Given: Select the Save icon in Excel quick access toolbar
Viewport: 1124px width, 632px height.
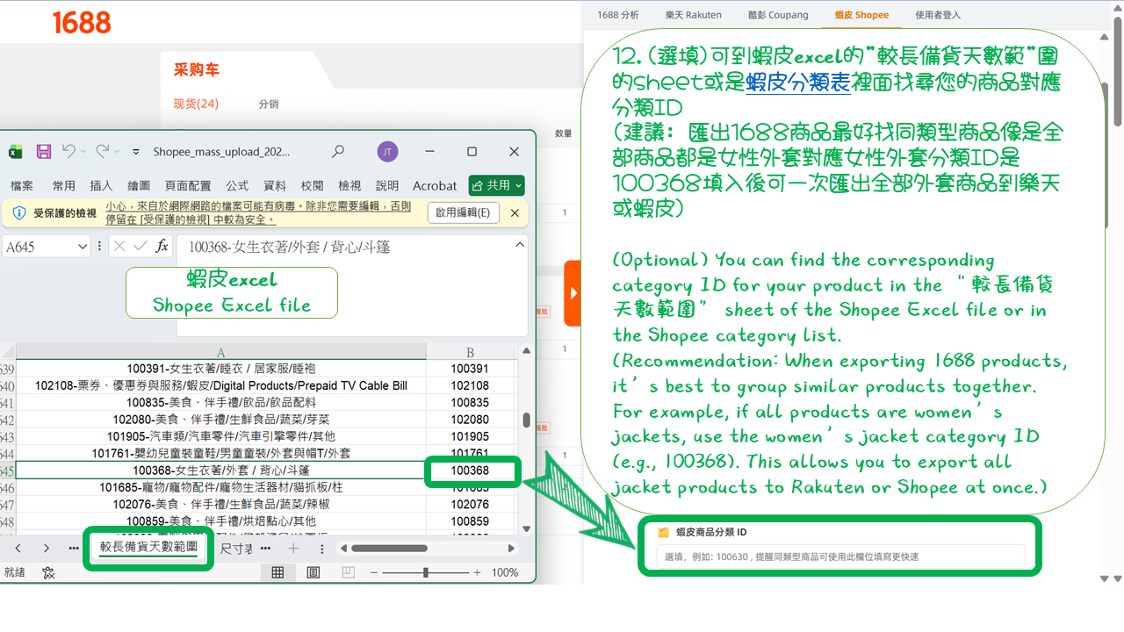Looking at the screenshot, I should (43, 152).
